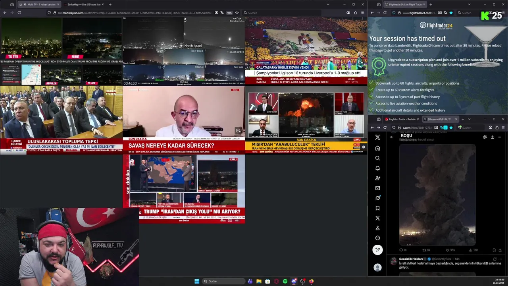This screenshot has height=286, width=508.
Task: Bookmark Multi TV page with star icon
Action: click(237, 13)
